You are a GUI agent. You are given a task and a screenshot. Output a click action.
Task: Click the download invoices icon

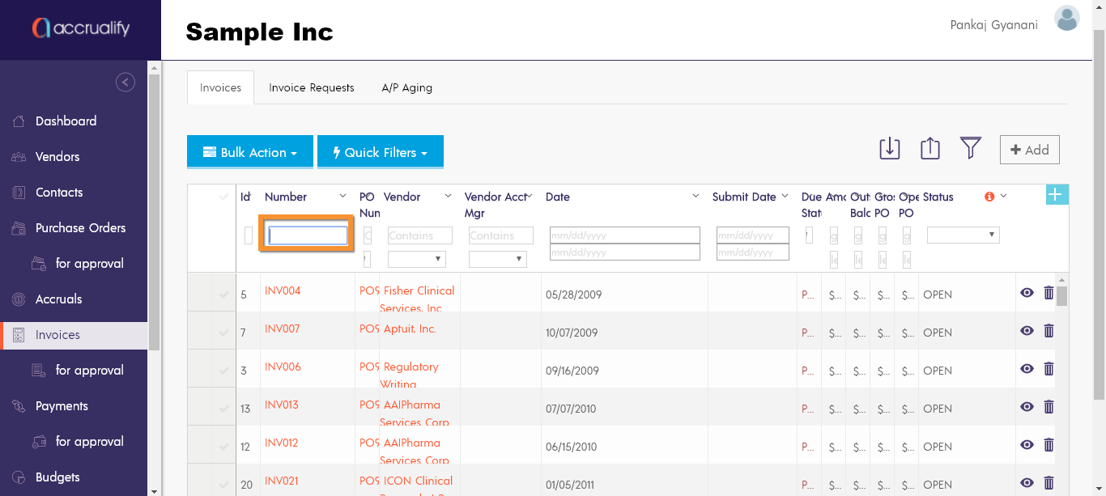point(889,149)
